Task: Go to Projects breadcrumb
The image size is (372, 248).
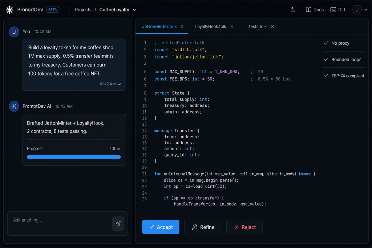Action: point(83,10)
